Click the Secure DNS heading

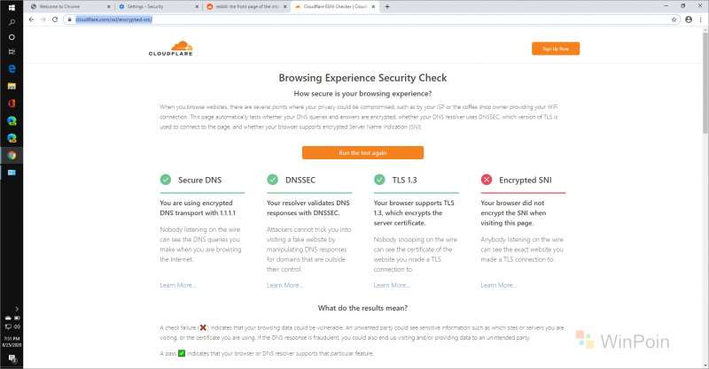tap(200, 180)
